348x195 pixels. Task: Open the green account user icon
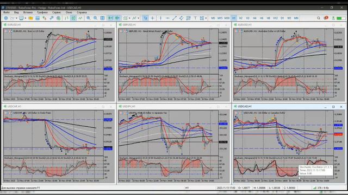[333, 18]
